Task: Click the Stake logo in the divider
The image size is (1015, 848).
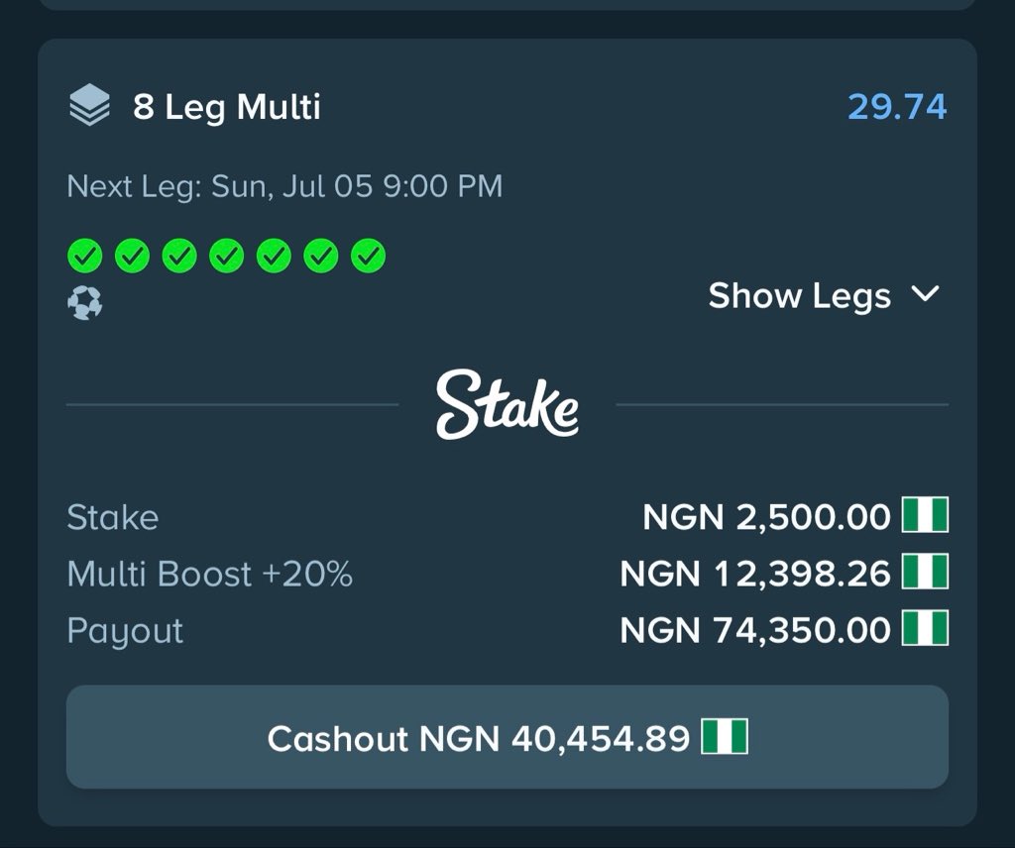Action: 507,404
